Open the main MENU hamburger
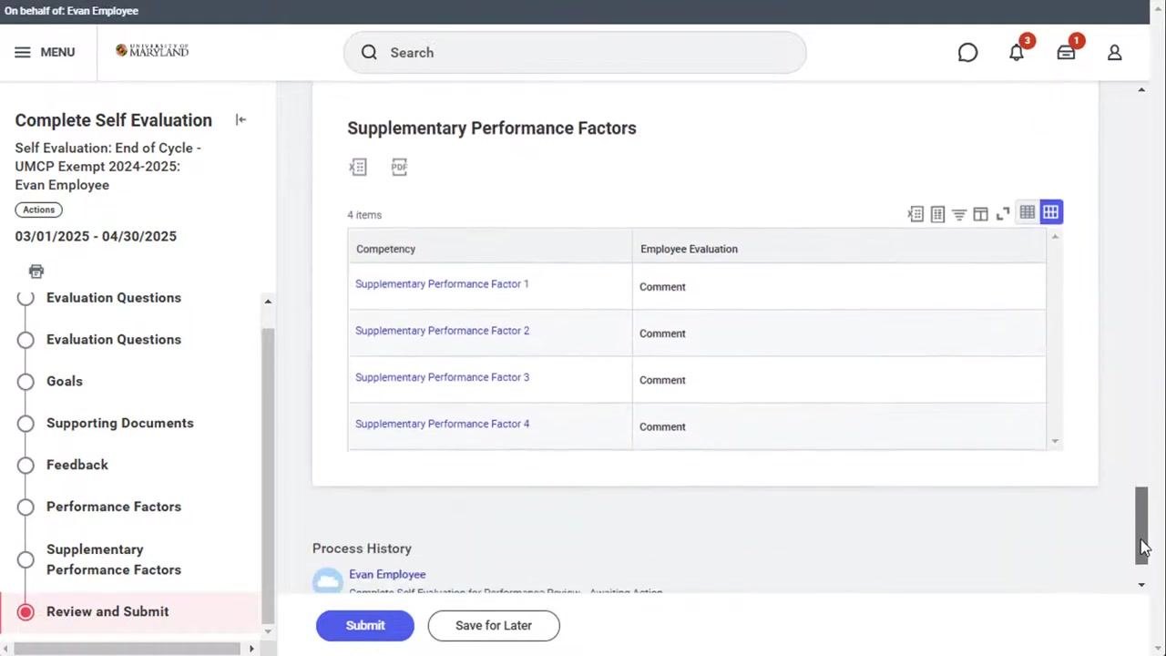The height and width of the screenshot is (656, 1166). (x=45, y=52)
